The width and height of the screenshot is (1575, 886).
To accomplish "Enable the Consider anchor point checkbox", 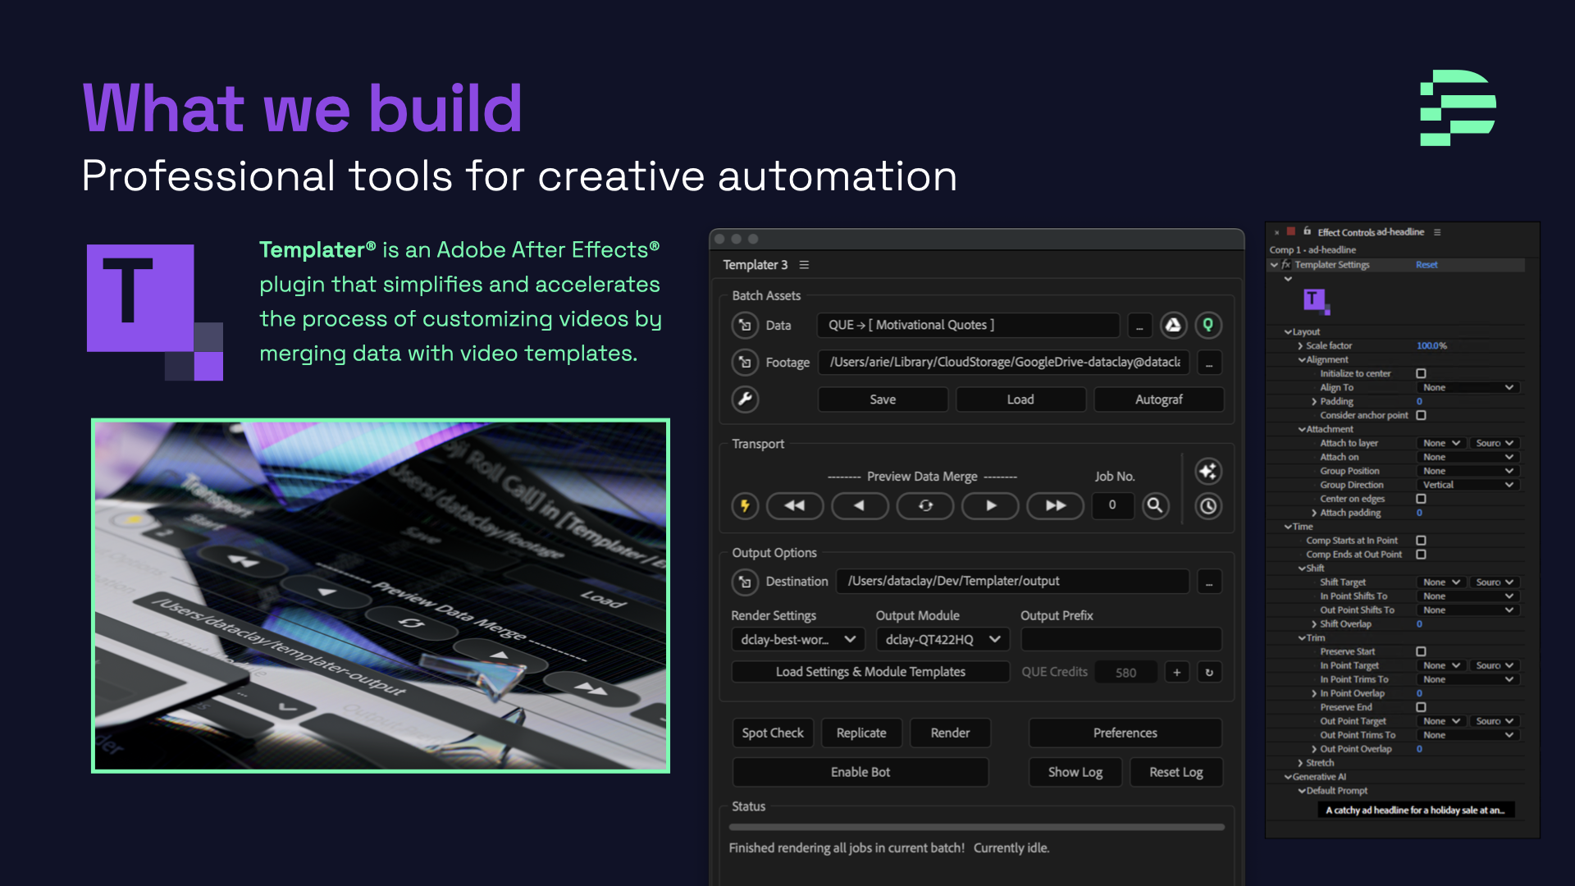I will (1421, 415).
